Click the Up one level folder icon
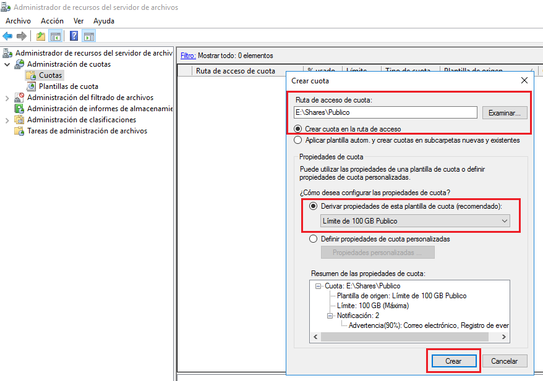 pos(41,36)
